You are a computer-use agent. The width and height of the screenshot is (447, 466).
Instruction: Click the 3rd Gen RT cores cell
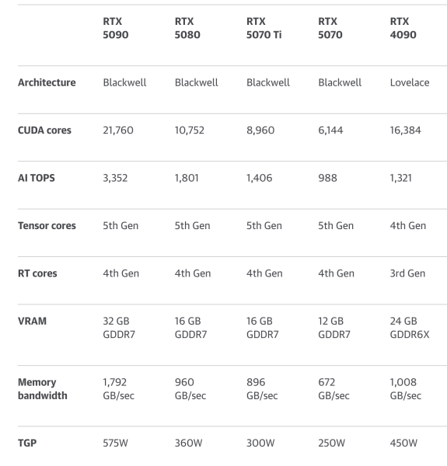407,273
